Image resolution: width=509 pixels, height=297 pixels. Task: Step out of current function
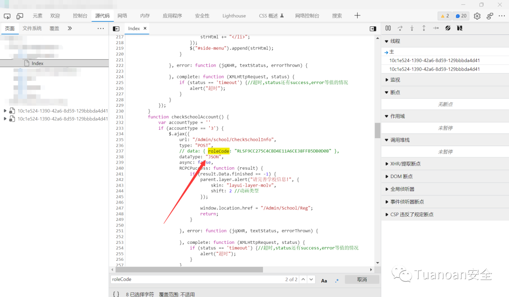pos(424,28)
